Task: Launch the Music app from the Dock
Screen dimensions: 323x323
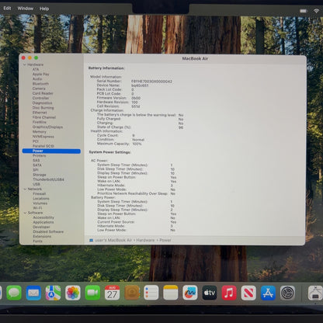Action: coord(229,293)
